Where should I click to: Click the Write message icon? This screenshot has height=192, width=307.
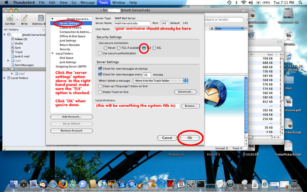(24, 20)
